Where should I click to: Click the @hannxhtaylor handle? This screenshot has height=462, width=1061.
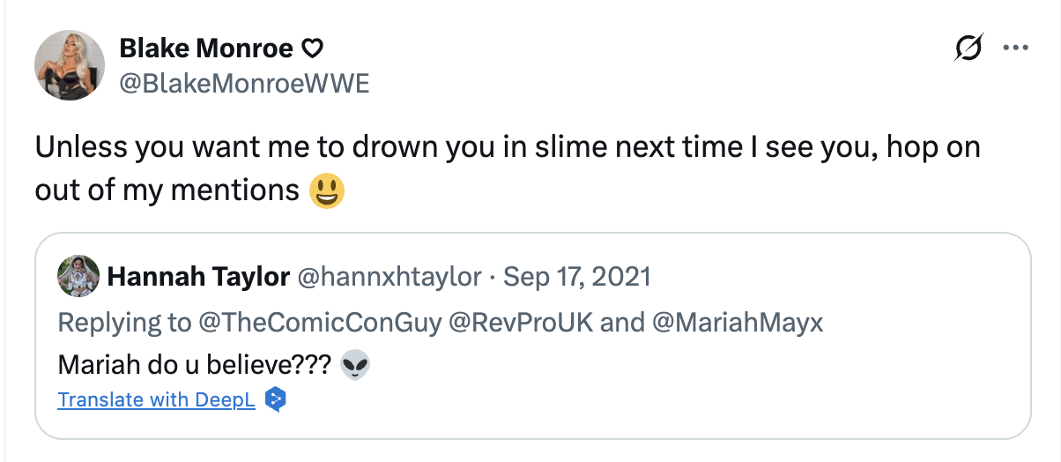(390, 277)
